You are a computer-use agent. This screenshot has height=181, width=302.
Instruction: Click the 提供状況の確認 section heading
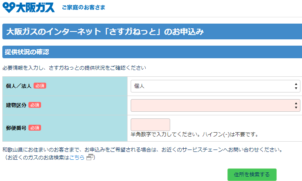27,52
